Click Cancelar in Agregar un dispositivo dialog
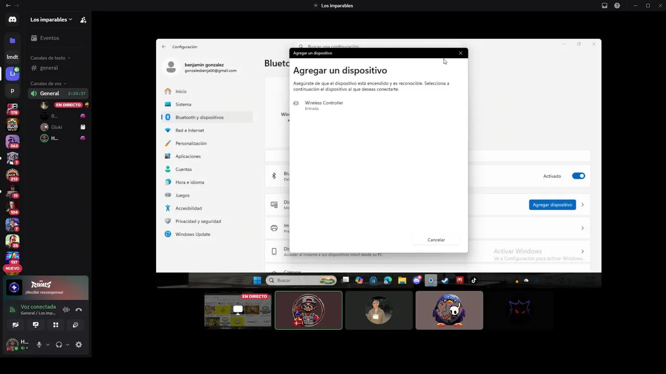Image resolution: width=666 pixels, height=374 pixels. tap(436, 240)
